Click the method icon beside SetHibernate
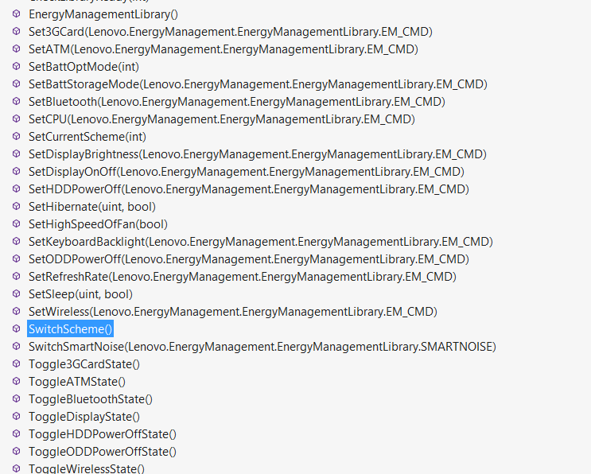Image resolution: width=591 pixels, height=474 pixels. pos(16,207)
